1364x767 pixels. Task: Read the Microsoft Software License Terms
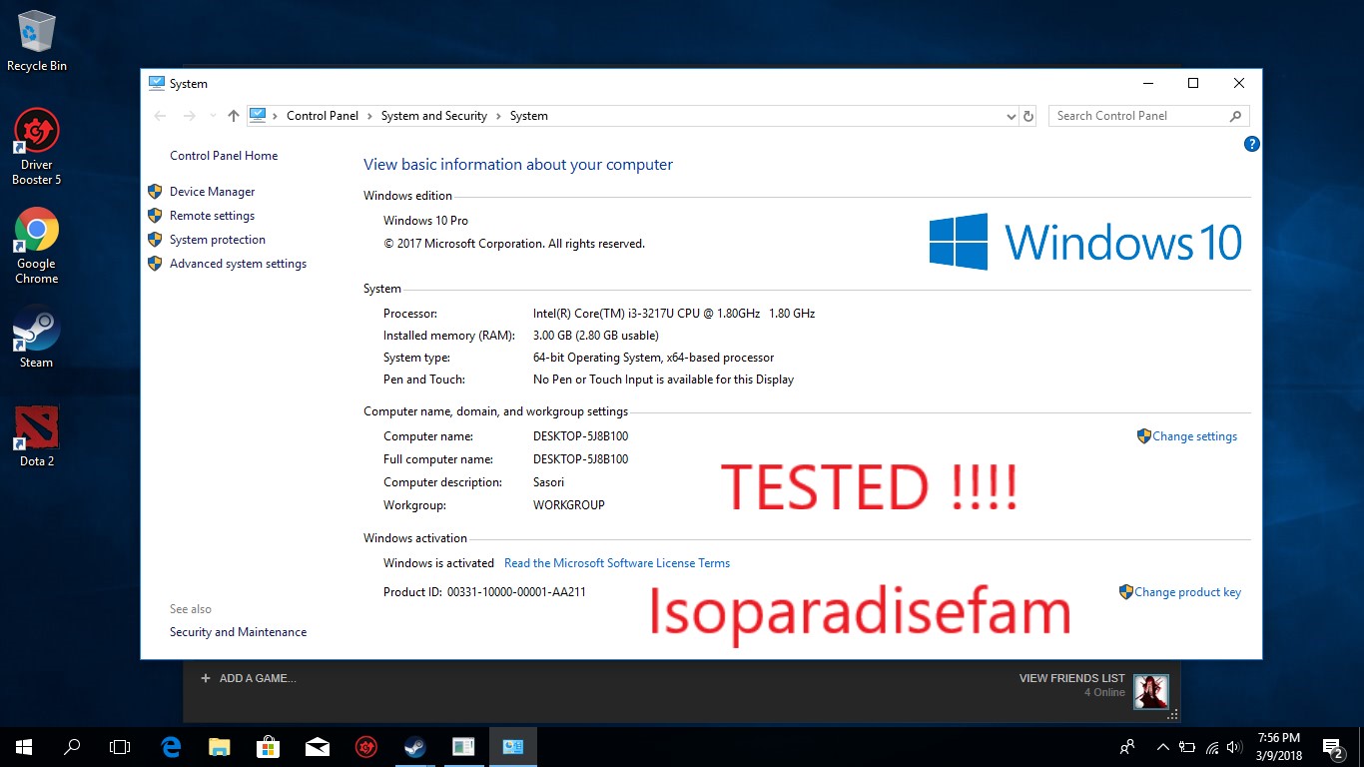pyautogui.click(x=617, y=562)
